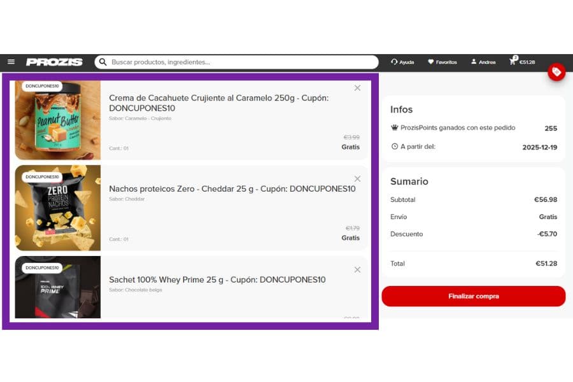The width and height of the screenshot is (573, 382).
Task: Click the Prozis logo
Action: pyautogui.click(x=55, y=62)
